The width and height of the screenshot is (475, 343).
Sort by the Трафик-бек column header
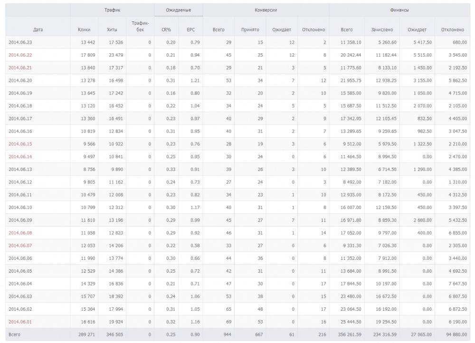click(140, 26)
